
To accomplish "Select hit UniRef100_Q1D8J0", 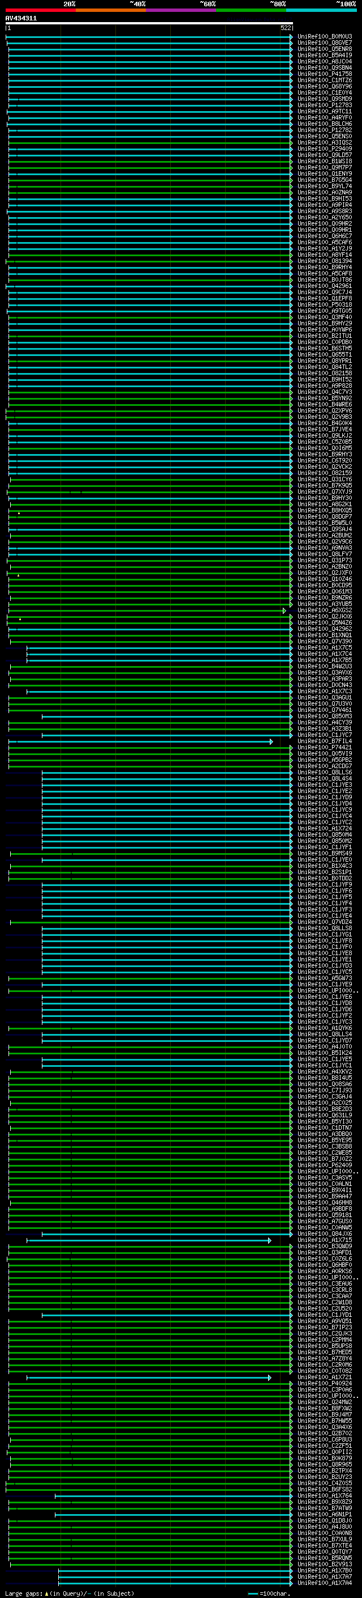I will point(324,1520).
